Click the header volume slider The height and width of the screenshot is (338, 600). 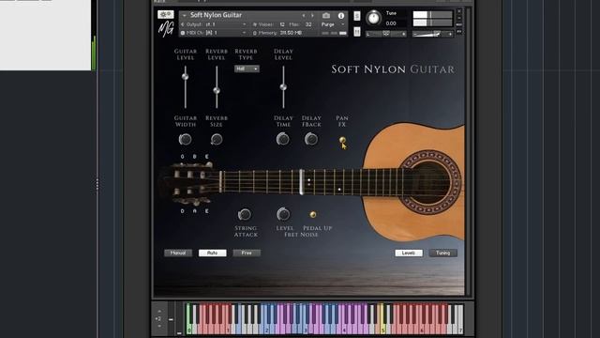pos(432,34)
